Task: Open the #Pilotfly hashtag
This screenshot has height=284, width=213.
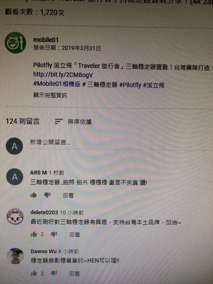Action: click(x=130, y=85)
